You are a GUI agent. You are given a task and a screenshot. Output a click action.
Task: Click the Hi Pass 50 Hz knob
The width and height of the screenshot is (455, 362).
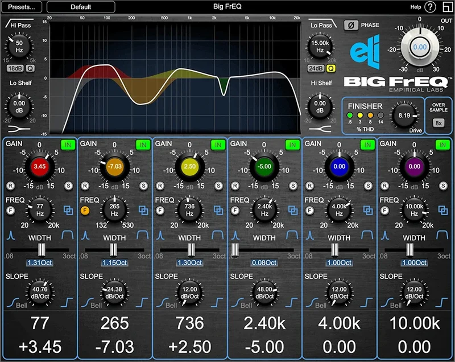[19, 47]
